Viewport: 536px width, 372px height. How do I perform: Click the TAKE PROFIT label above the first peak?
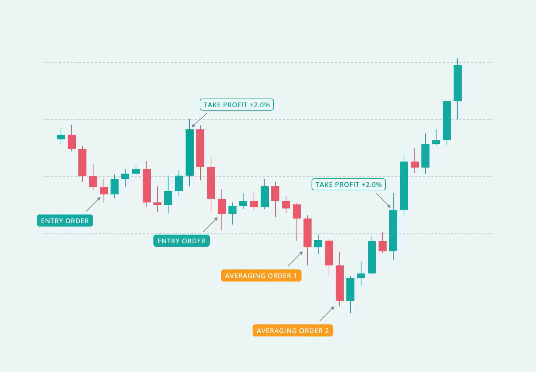click(x=237, y=105)
